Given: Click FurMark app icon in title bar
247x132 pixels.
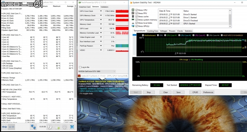Looking at the screenshot, I should tap(79, 76).
